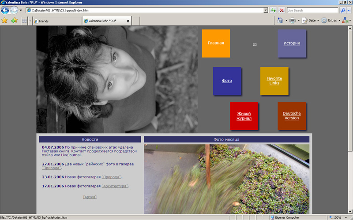
Task: Click the Print icon in toolbar
Action: click(292, 21)
